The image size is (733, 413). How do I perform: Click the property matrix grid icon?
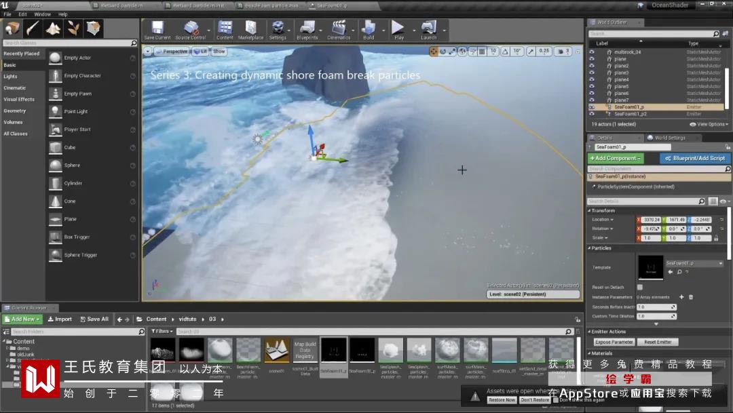pyautogui.click(x=713, y=201)
